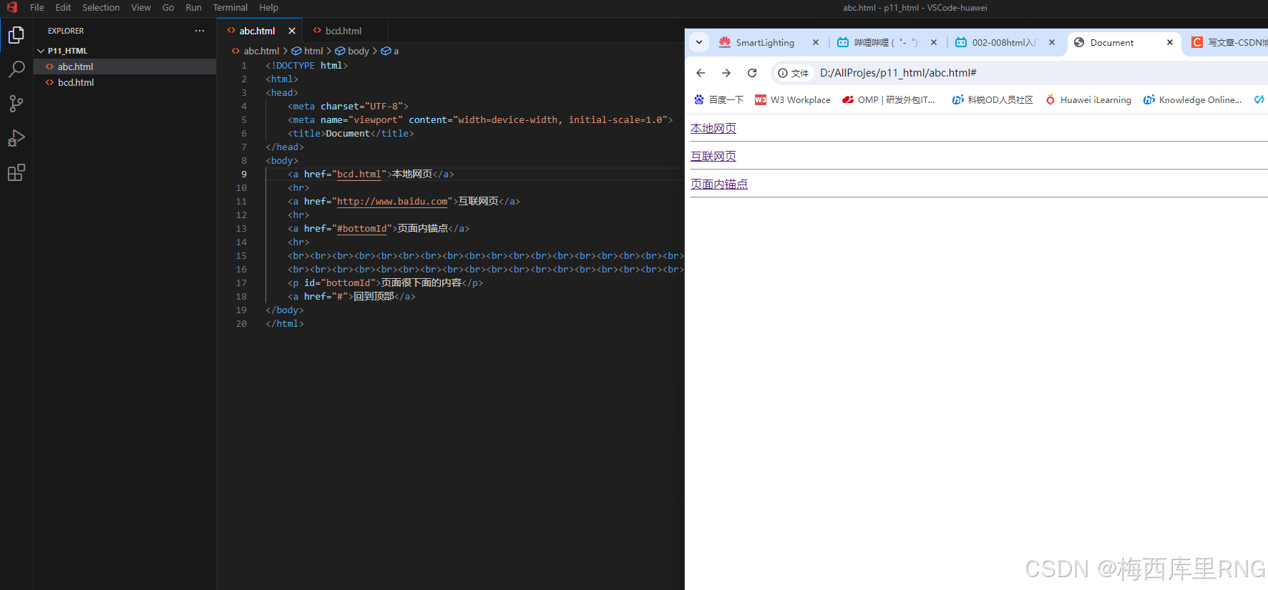
Task: Open the Help menu
Action: click(268, 7)
